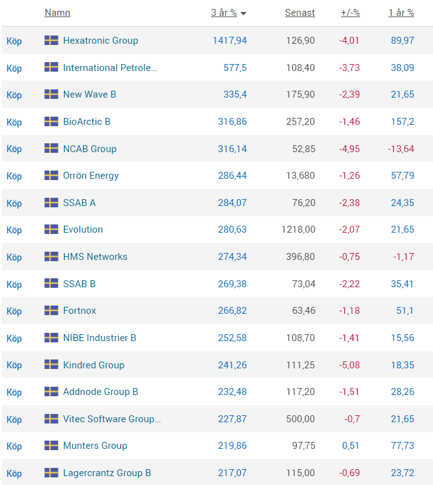Click the flag icon beside BioArctic B
The image size is (433, 485).
51,122
